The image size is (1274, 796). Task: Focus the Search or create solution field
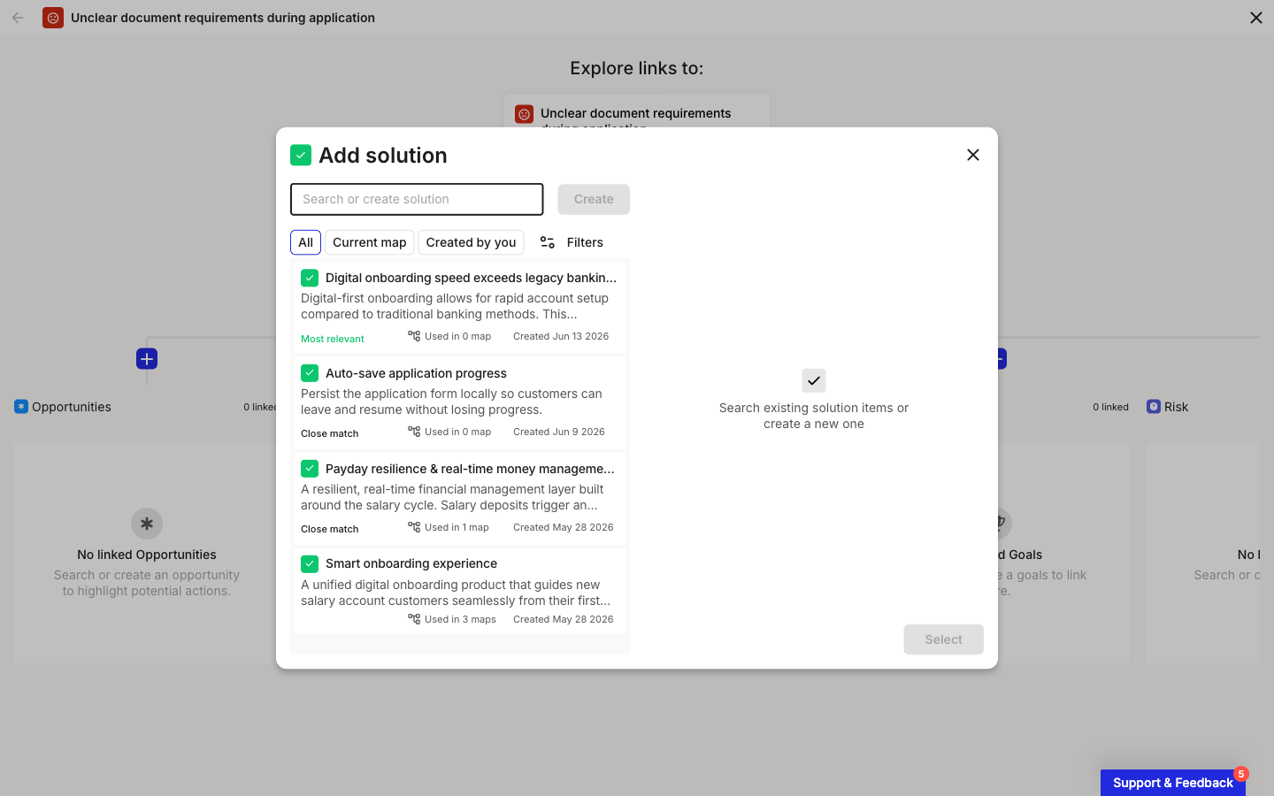417,199
